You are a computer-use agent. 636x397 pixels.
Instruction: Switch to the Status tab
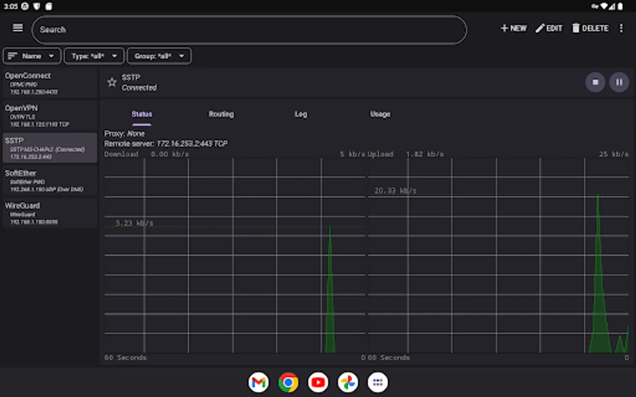pyautogui.click(x=141, y=114)
